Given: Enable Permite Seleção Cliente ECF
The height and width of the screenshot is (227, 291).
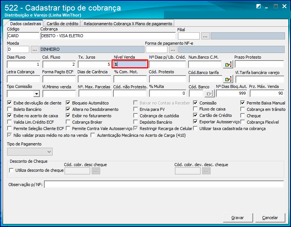Looking at the screenshot, I should pyautogui.click(x=9, y=129).
